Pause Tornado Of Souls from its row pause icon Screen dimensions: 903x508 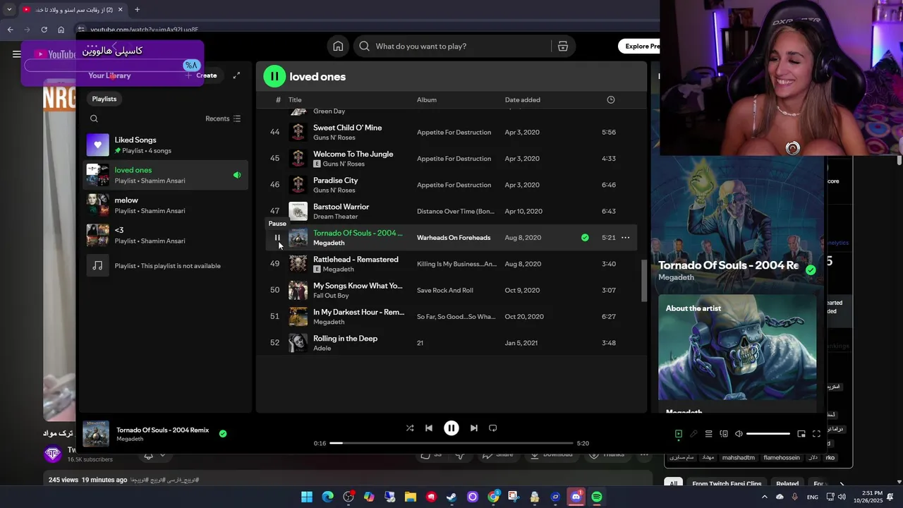(x=277, y=238)
